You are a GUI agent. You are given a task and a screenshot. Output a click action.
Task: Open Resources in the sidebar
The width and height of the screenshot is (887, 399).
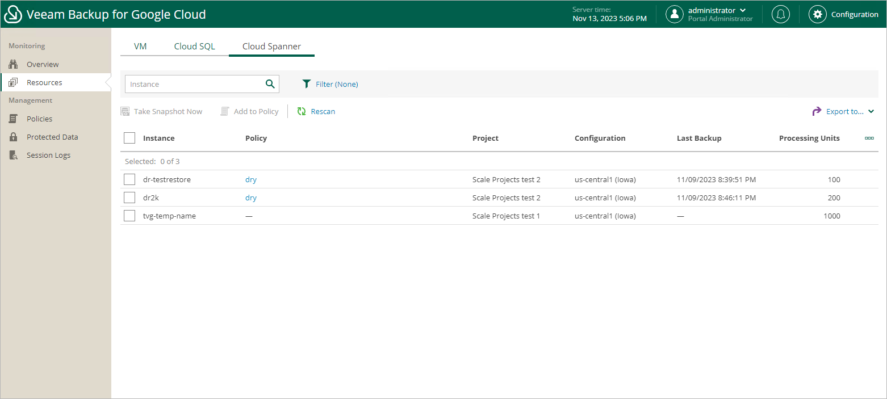[44, 82]
